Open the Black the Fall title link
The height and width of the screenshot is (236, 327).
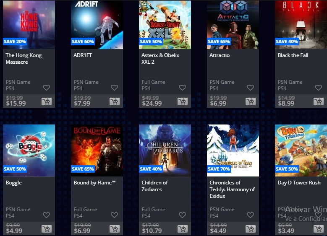(293, 55)
